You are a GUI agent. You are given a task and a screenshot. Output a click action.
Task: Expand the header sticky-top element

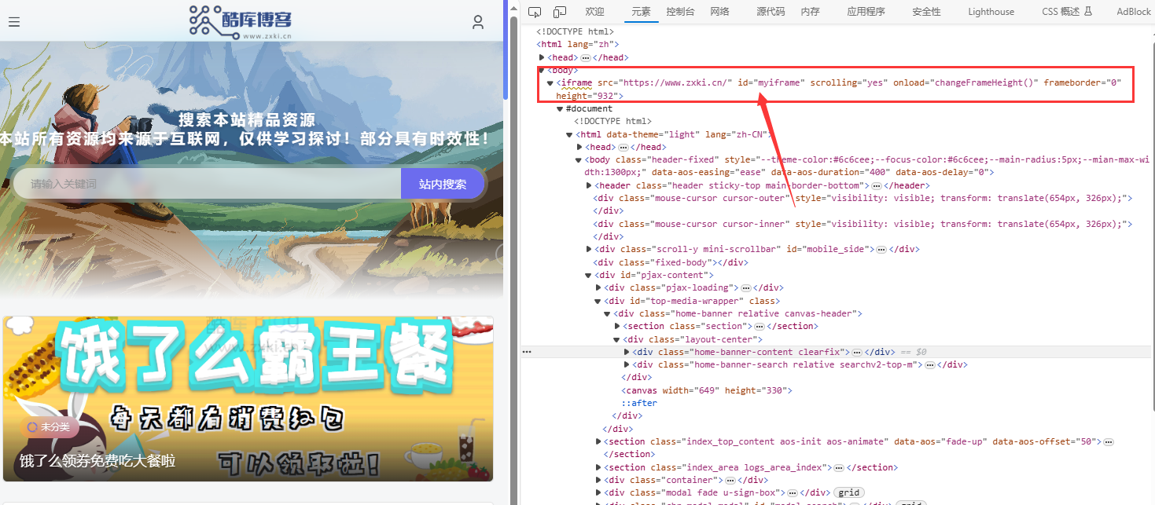[589, 185]
